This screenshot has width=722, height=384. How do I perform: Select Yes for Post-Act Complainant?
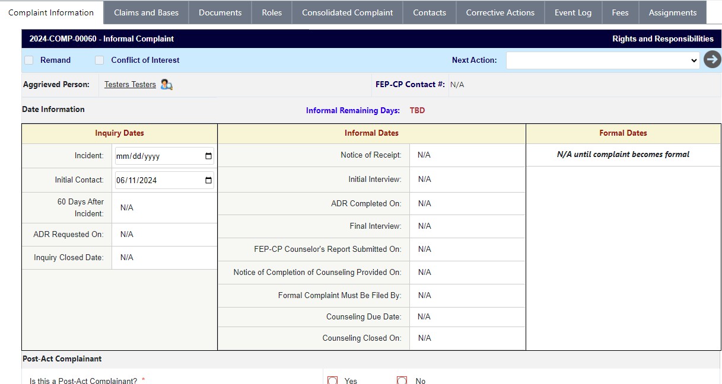tap(332, 380)
